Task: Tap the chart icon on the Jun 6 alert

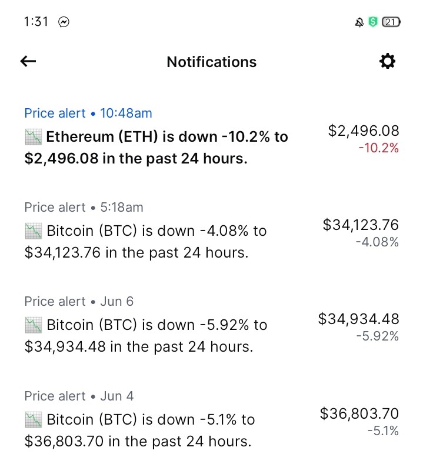Action: click(34, 325)
